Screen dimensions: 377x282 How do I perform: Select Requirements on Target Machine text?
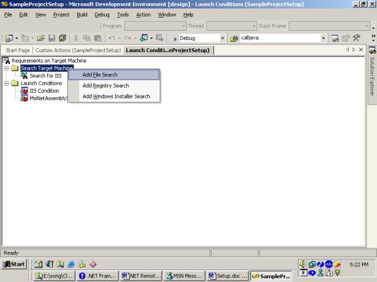tap(49, 61)
